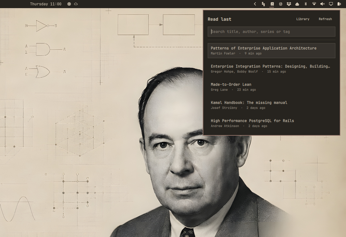
Task: Open the Made-to-Order Lean book
Action: pyautogui.click(x=272, y=87)
